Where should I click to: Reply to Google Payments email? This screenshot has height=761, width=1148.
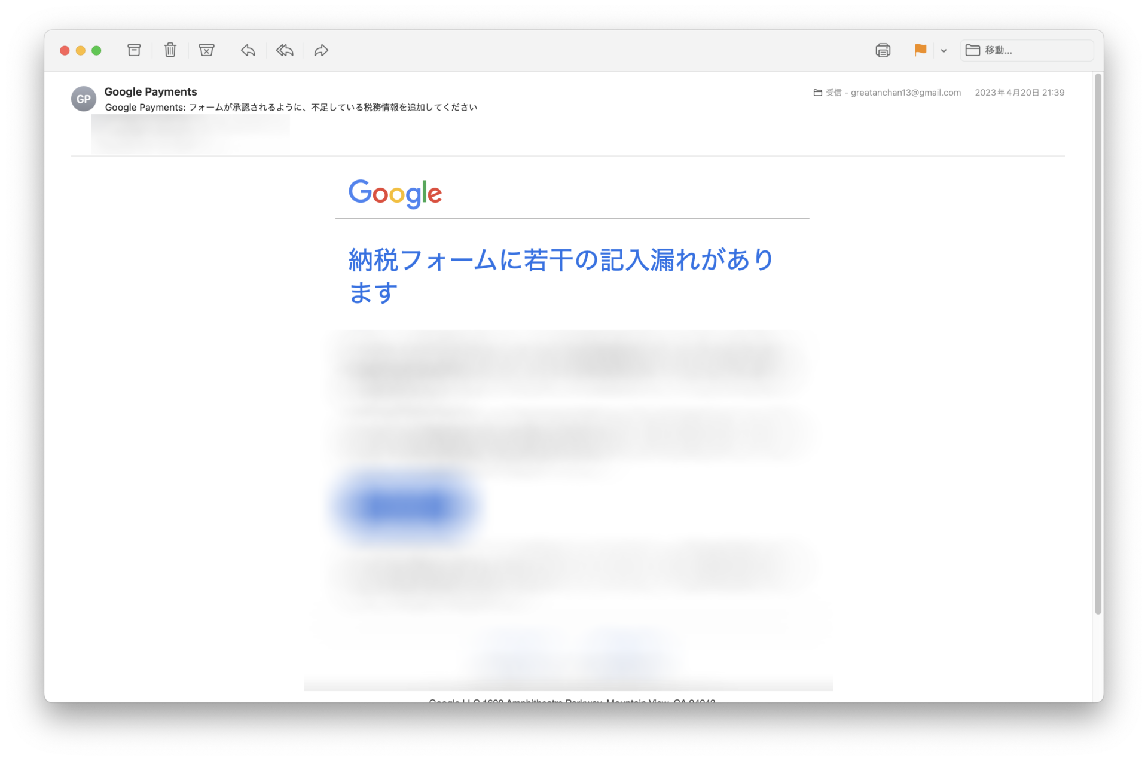point(248,50)
